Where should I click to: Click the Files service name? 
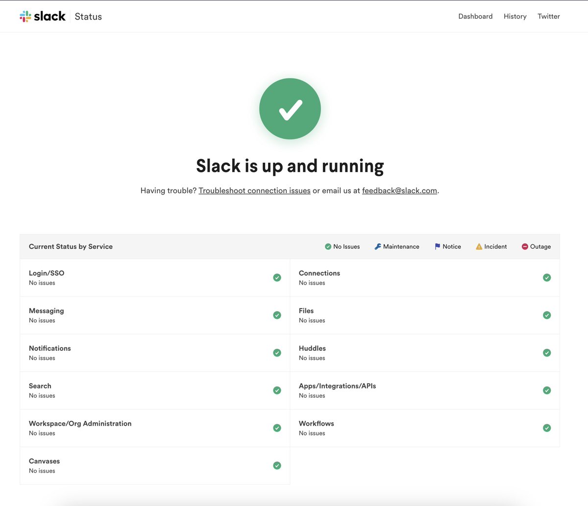click(x=306, y=311)
